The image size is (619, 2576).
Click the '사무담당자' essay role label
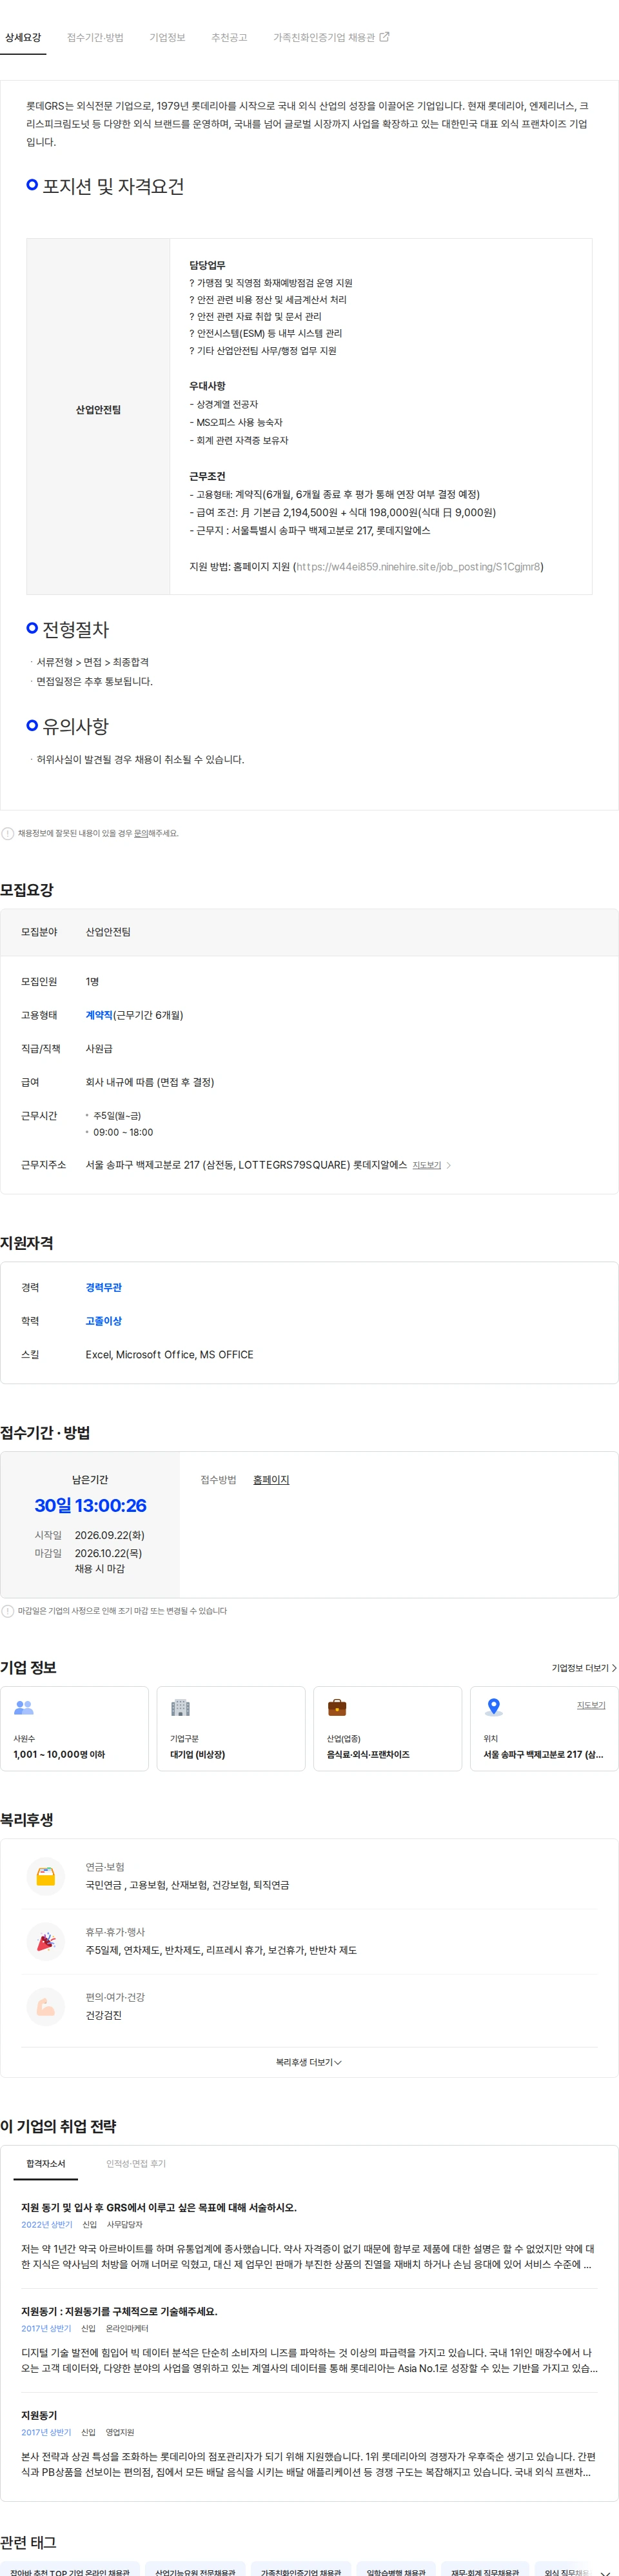124,2225
